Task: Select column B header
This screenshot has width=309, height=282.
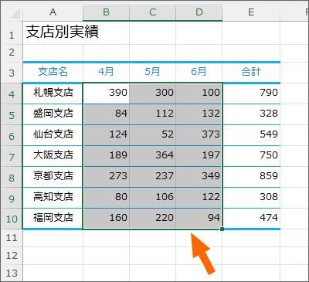Action: 106,12
